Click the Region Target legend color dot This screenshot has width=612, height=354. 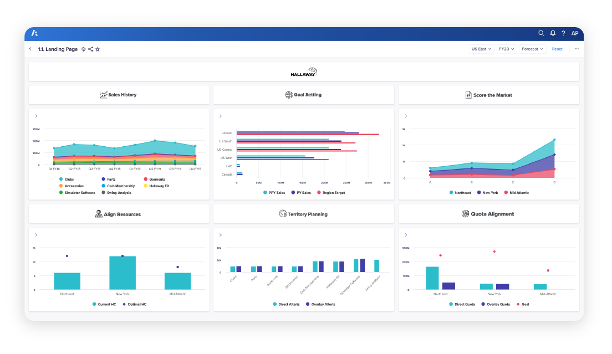tap(319, 193)
